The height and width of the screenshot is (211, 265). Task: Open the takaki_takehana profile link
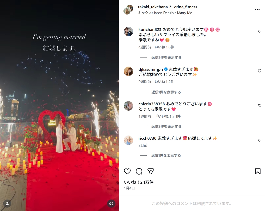153,7
